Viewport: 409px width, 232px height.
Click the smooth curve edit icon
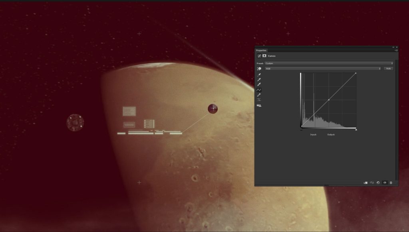click(x=259, y=89)
